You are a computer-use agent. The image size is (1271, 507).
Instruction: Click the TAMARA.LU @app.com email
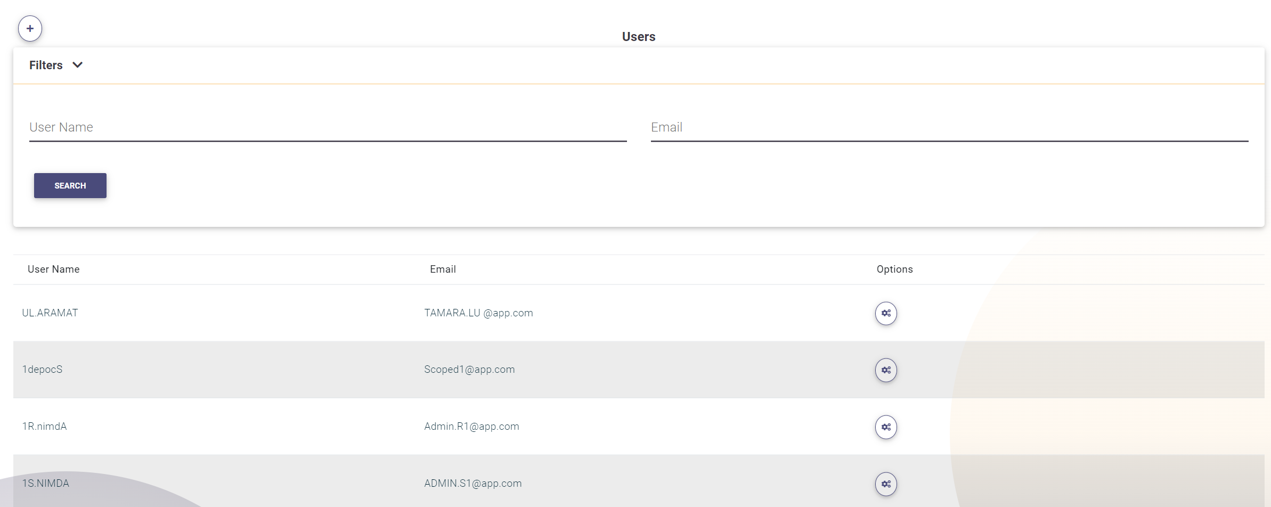(x=478, y=313)
